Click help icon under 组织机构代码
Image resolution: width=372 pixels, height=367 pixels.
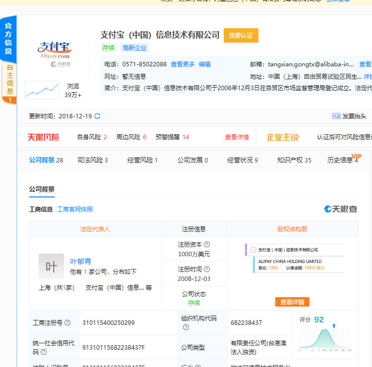tap(186, 327)
